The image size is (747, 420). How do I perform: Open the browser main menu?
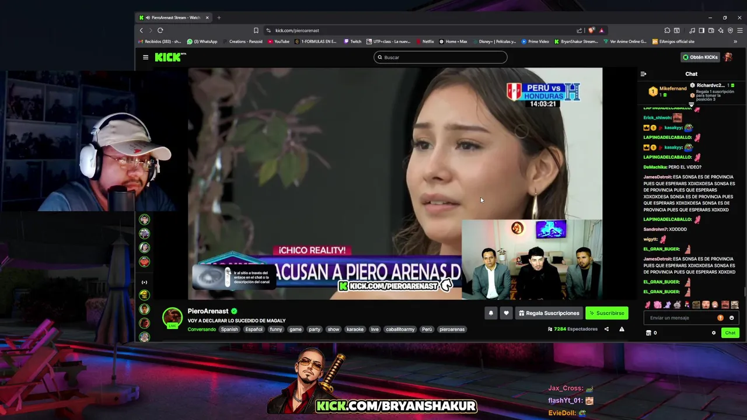[740, 30]
